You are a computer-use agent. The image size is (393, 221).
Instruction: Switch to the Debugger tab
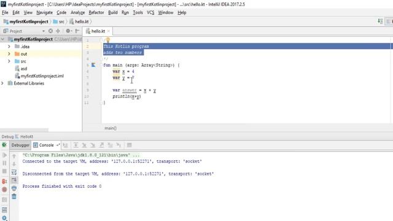[20, 145]
